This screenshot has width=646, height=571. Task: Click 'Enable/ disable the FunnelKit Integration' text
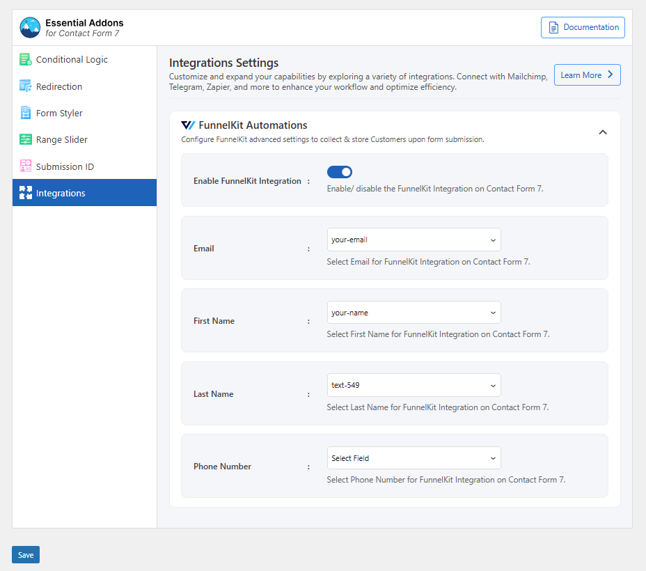[435, 189]
